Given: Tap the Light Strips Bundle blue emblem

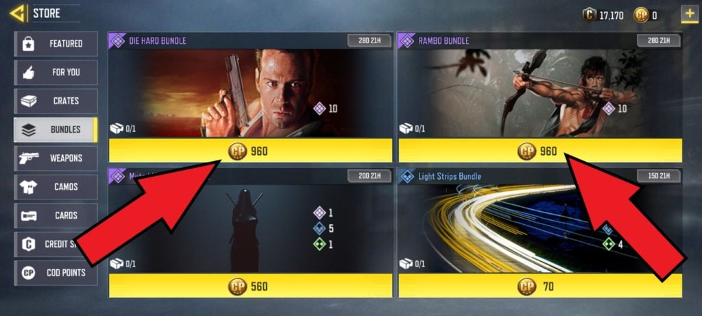Looking at the screenshot, I should [407, 176].
